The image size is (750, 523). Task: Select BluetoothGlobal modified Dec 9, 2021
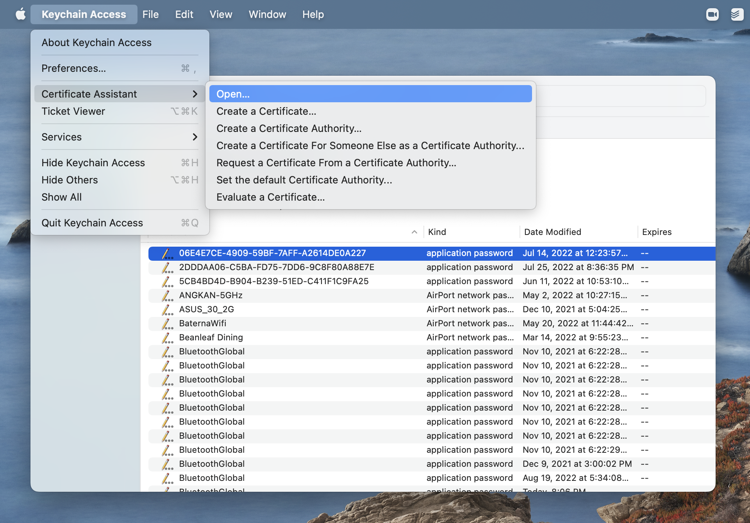point(432,464)
